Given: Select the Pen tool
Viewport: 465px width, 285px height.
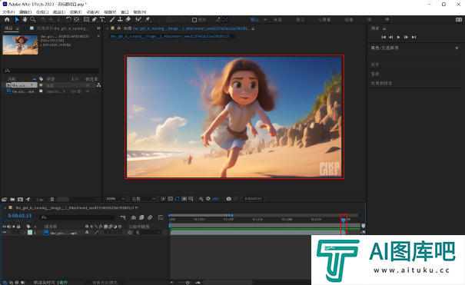Looking at the screenshot, I should (x=95, y=19).
